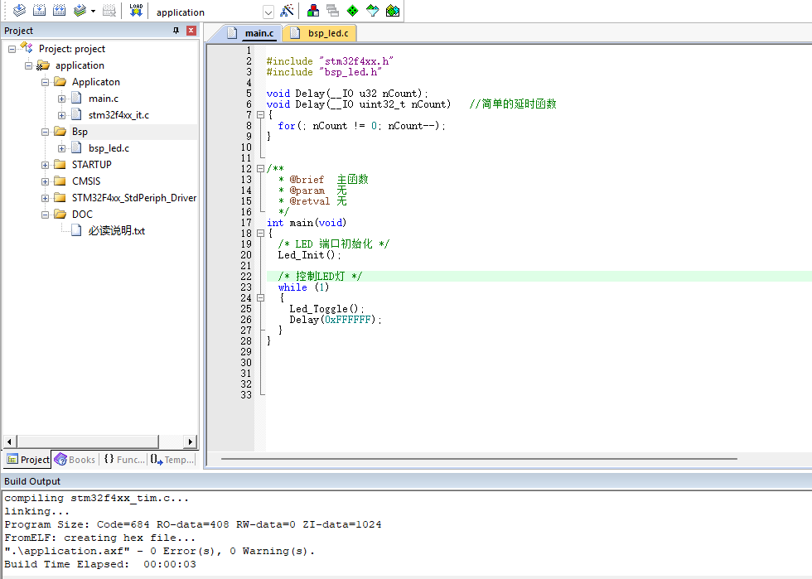Open the Func... functions tab
812x579 pixels.
(x=124, y=460)
